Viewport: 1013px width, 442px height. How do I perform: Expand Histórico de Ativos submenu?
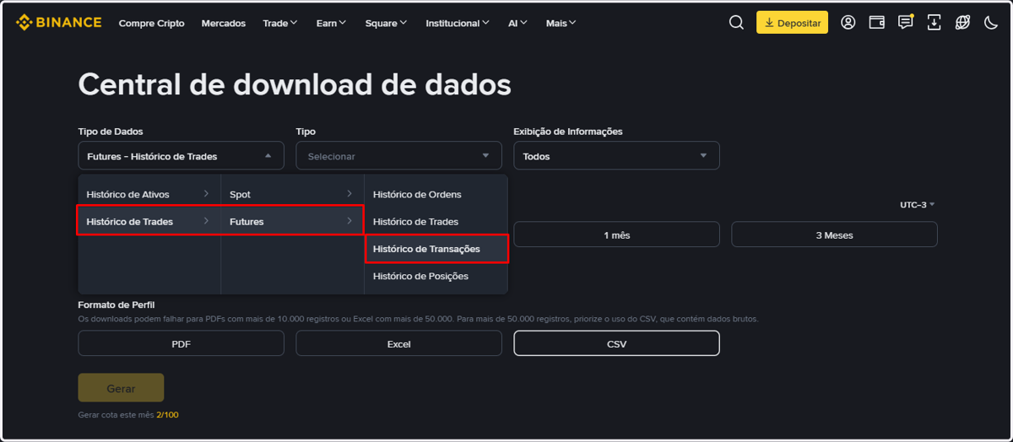pyautogui.click(x=149, y=195)
